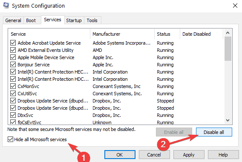
Task: Open the Boot tab
Action: (31, 20)
